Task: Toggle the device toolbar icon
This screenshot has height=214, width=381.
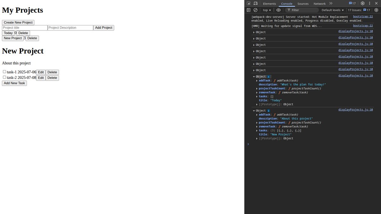Action: (255, 3)
